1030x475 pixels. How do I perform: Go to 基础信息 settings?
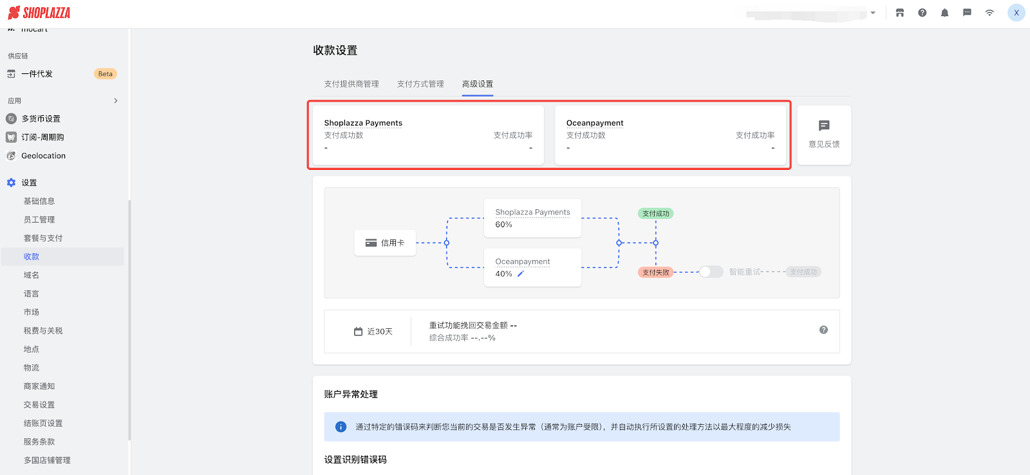pos(39,201)
